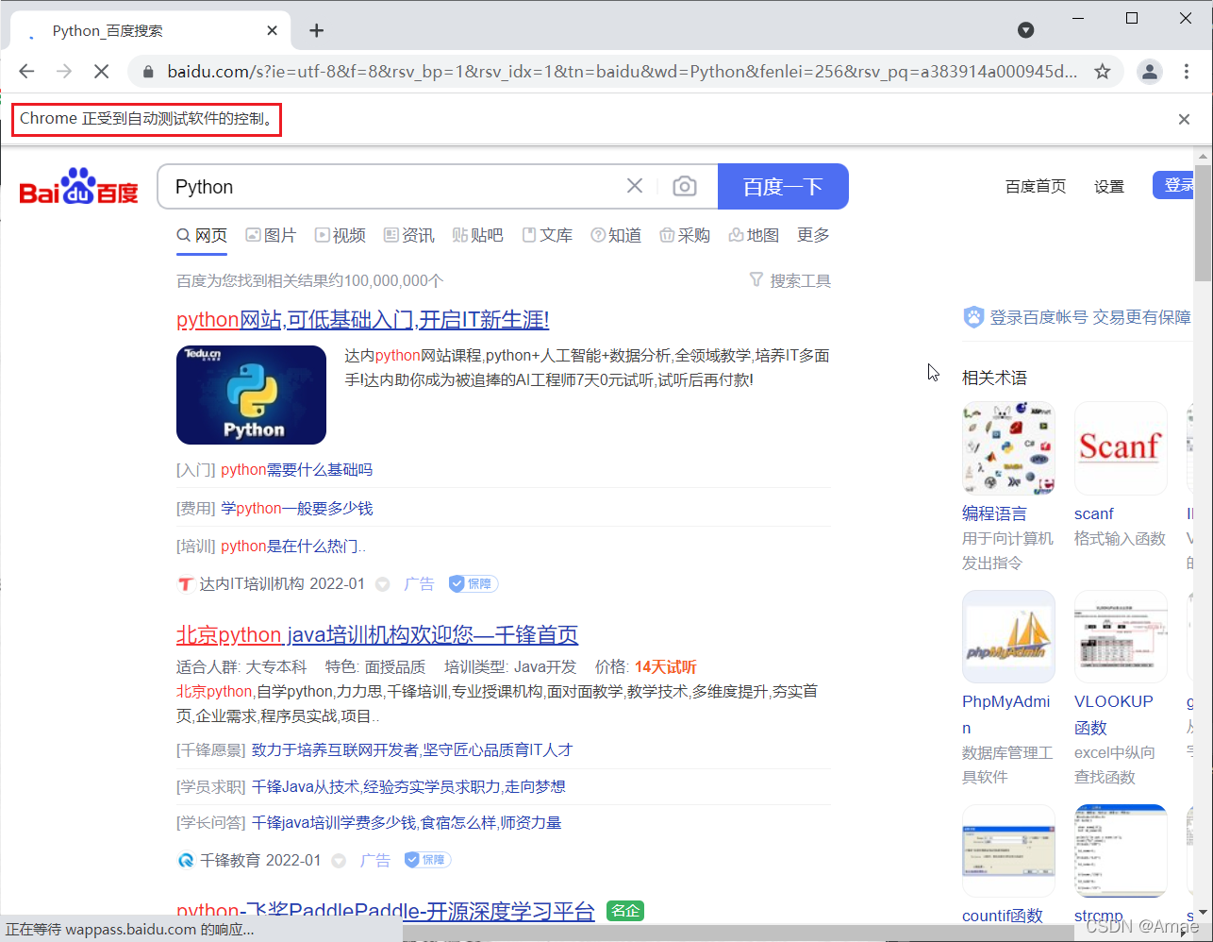Expand the 更多 search categories
The height and width of the screenshot is (942, 1213).
coord(813,235)
